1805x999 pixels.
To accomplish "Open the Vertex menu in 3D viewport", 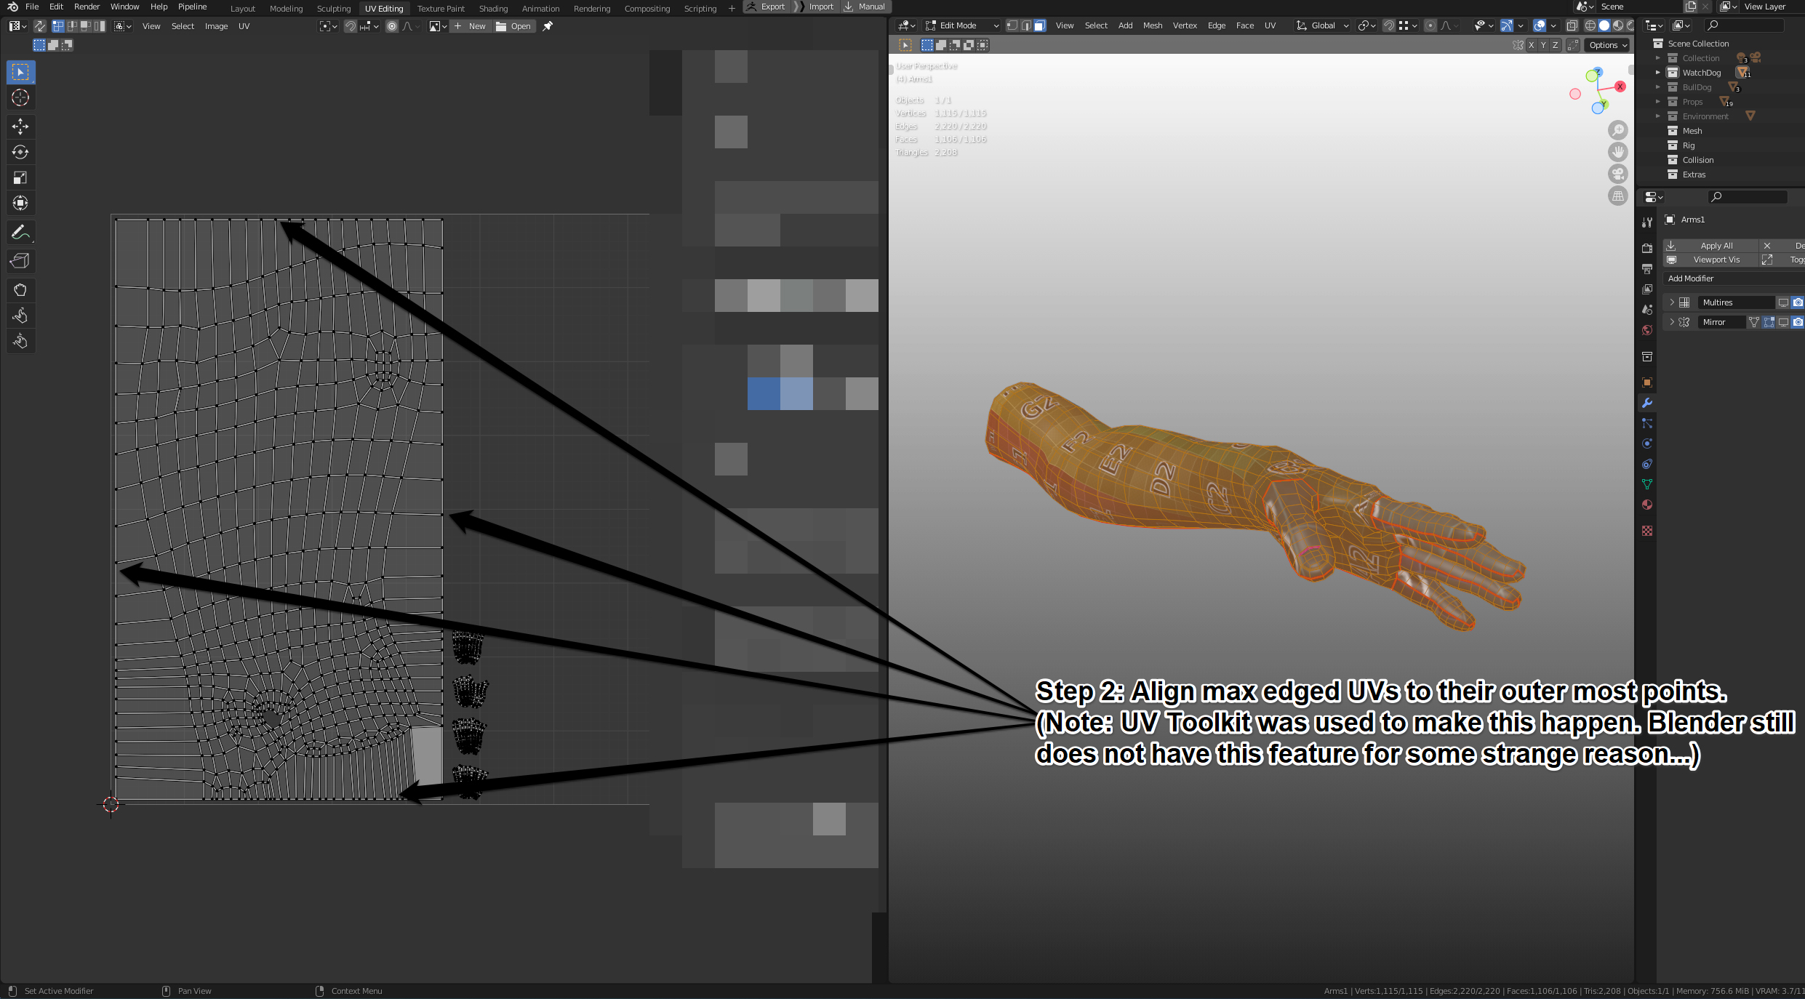I will [1185, 25].
